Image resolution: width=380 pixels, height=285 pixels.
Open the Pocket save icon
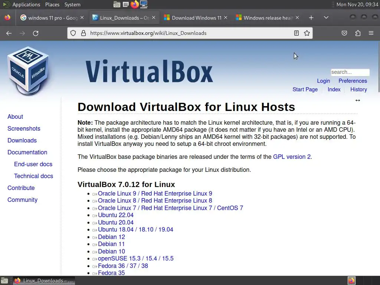click(344, 33)
